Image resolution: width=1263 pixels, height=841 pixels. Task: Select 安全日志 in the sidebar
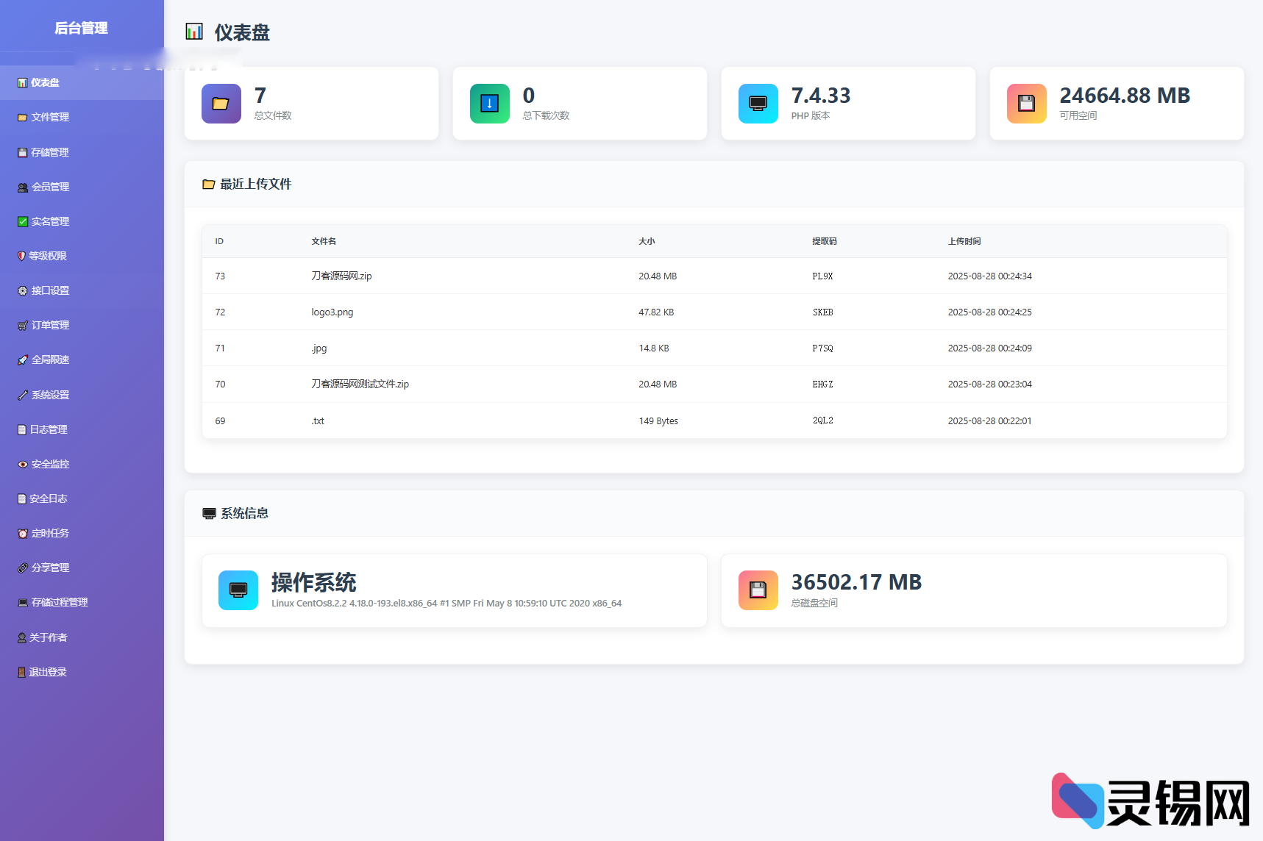coord(46,498)
